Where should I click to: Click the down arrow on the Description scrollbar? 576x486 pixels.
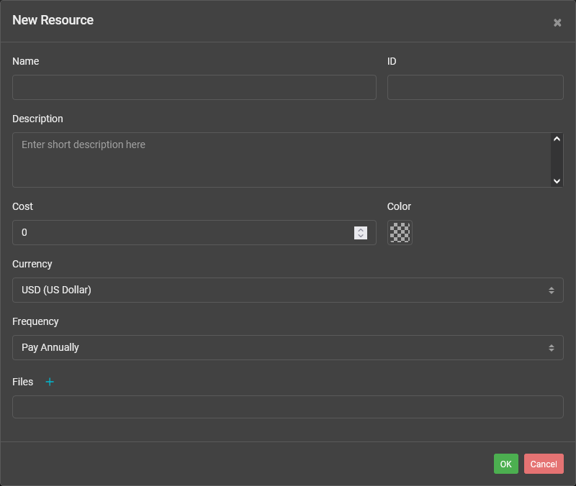557,180
